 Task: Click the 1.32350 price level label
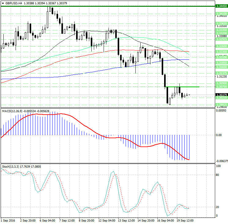[x=222, y=51]
